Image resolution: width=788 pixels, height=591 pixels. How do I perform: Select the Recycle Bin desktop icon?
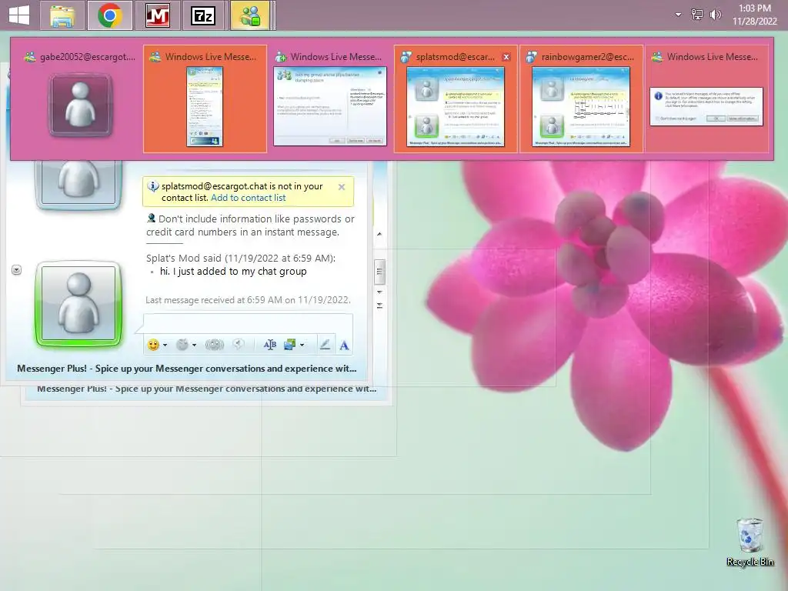coord(750,543)
